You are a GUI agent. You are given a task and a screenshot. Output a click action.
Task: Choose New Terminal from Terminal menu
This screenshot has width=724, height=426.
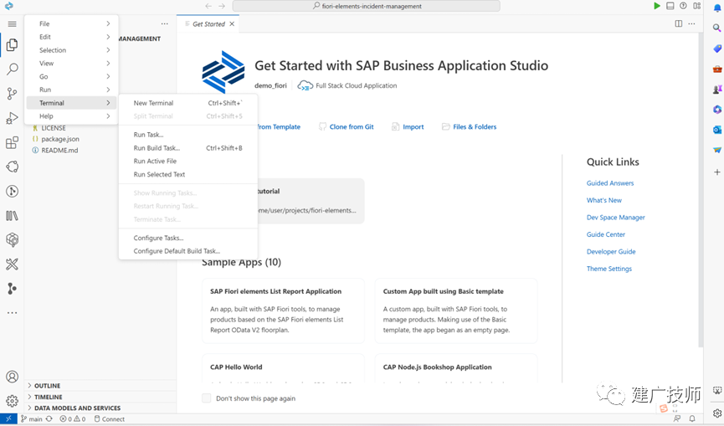(x=188, y=103)
